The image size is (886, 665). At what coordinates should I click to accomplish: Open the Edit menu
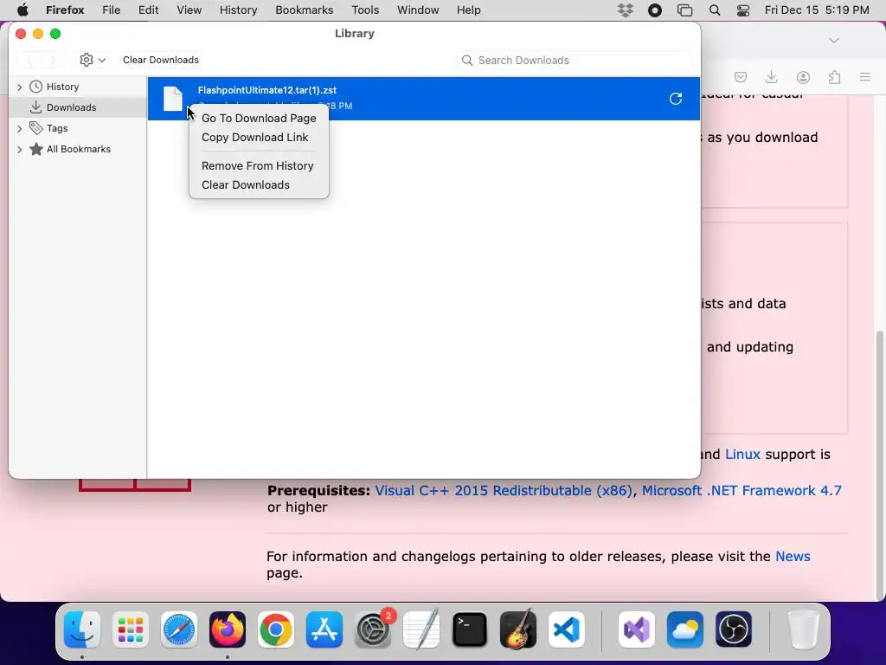(x=148, y=10)
